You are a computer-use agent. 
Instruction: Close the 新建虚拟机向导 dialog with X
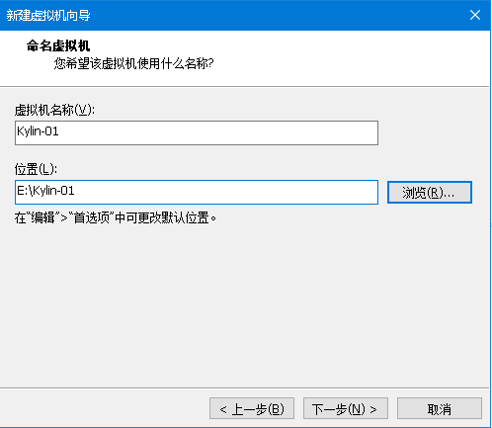(475, 15)
